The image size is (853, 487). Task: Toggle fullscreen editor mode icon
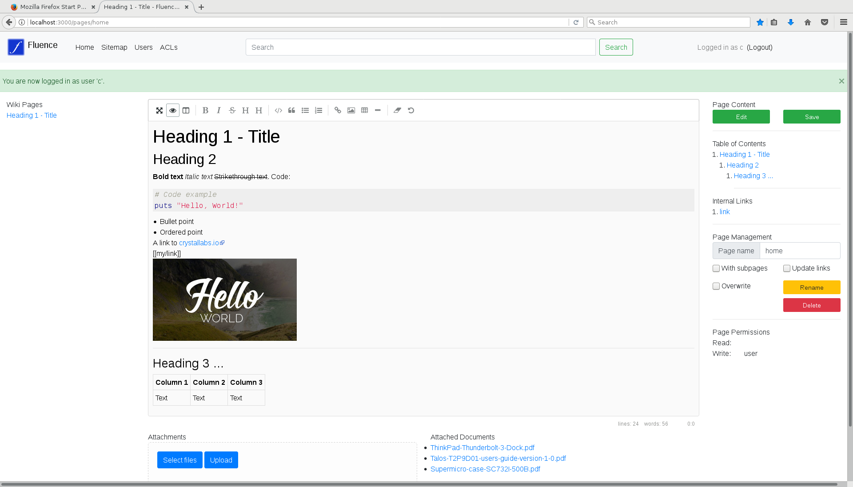159,111
